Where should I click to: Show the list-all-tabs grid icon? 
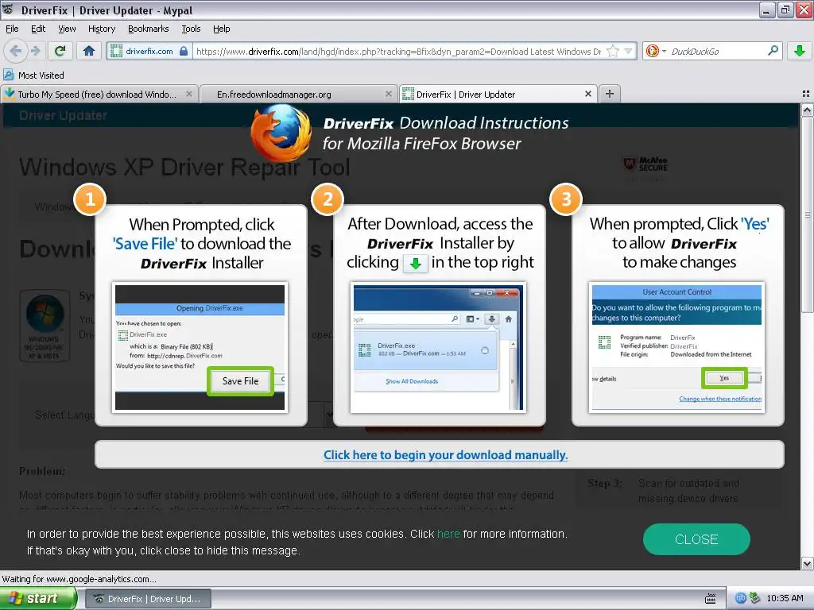tap(806, 94)
